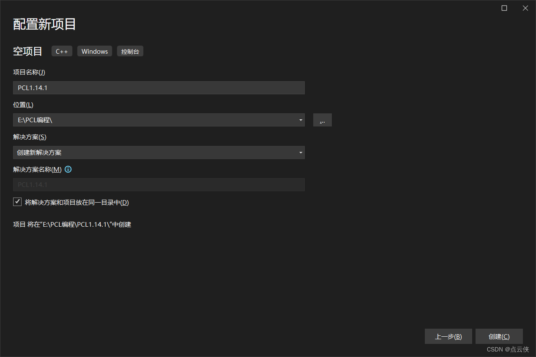This screenshot has width=536, height=357.
Task: Click the 解决方案名称(M) label
Action: pos(38,169)
